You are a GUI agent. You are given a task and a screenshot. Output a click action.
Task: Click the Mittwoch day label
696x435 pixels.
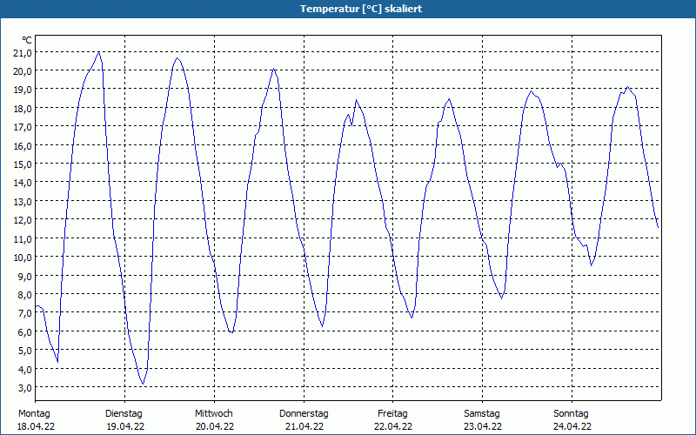214,413
